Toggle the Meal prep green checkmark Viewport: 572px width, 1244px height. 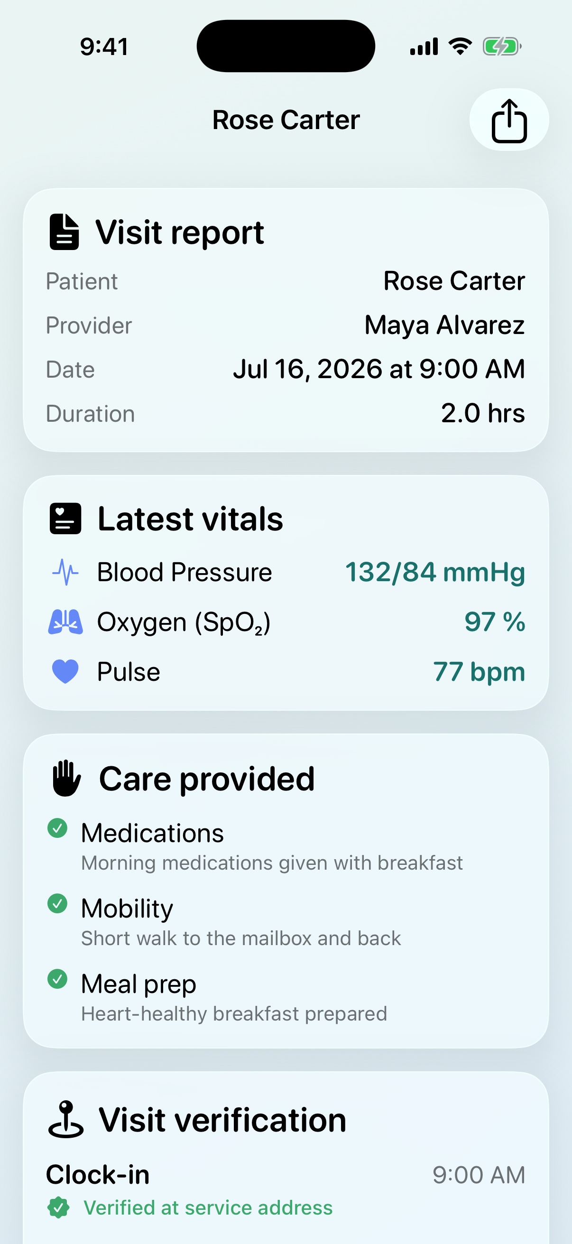(x=57, y=979)
